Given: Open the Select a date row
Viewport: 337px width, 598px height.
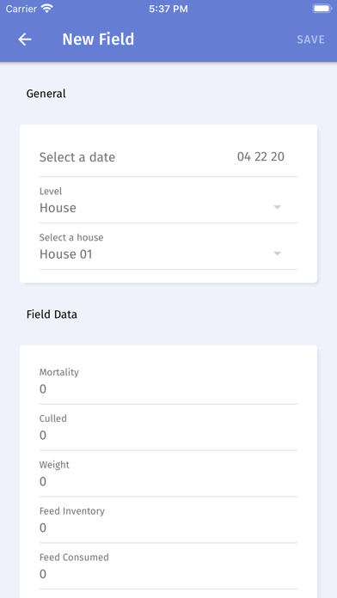Looking at the screenshot, I should (x=168, y=157).
